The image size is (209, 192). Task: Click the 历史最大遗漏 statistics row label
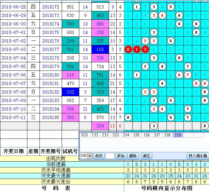pos(56,176)
